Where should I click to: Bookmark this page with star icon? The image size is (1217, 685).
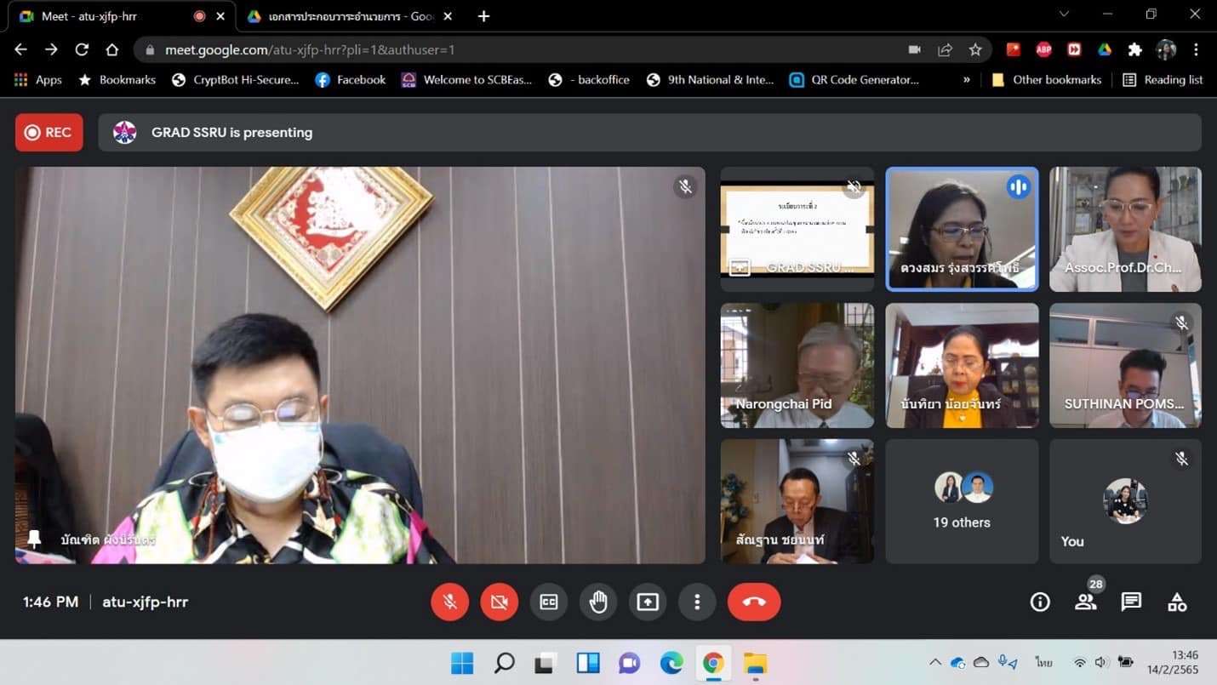(975, 50)
